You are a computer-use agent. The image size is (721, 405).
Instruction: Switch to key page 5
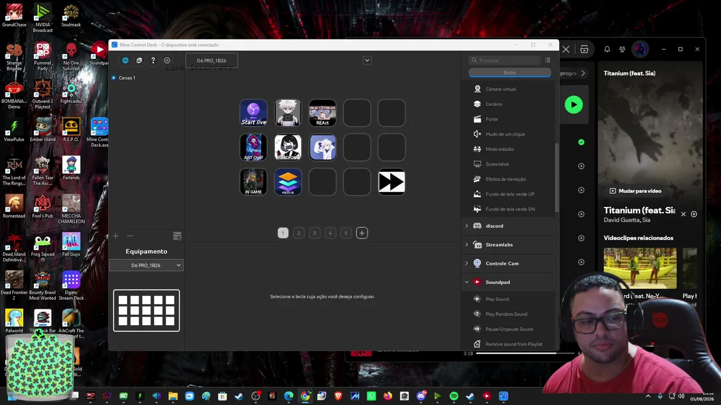click(x=346, y=233)
